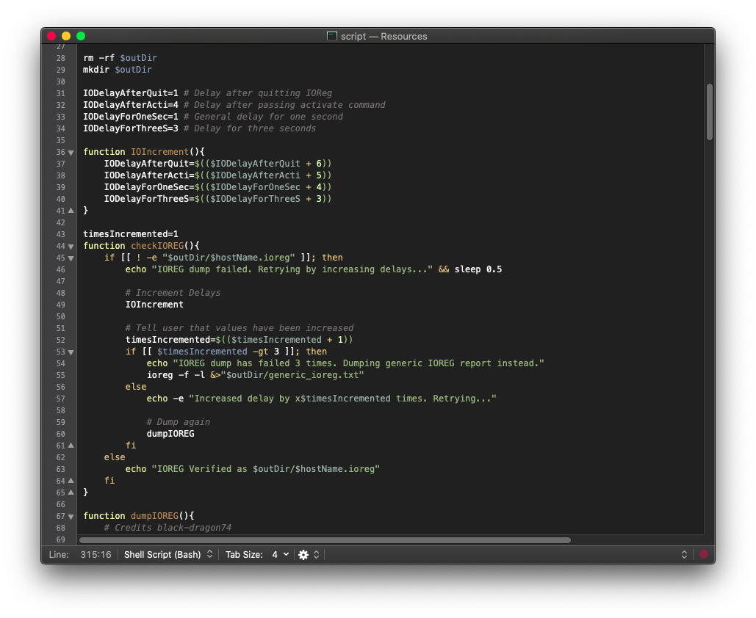Fold the dumpIOREG function on line 67
The height and width of the screenshot is (618, 756).
71,517
